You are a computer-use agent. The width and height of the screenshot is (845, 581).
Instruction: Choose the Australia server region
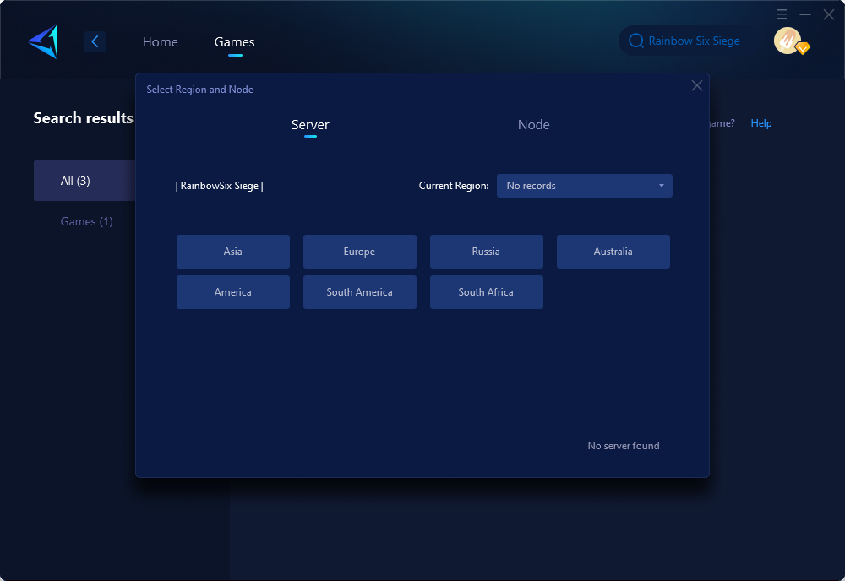click(613, 252)
